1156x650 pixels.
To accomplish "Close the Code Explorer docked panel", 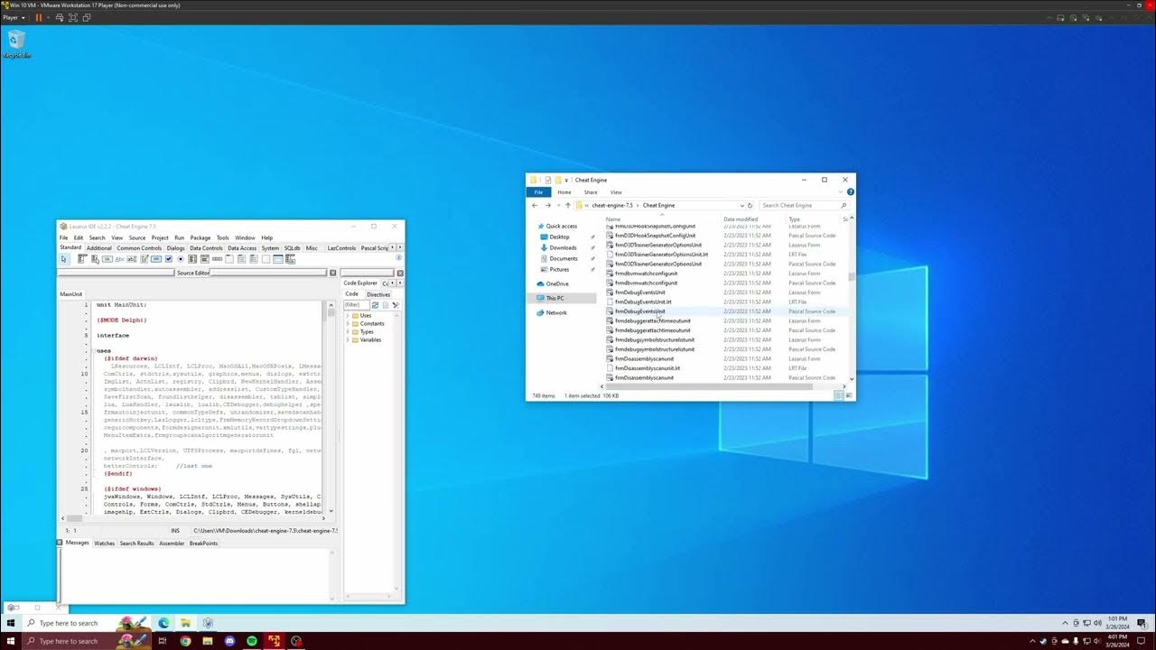I will tap(401, 273).
